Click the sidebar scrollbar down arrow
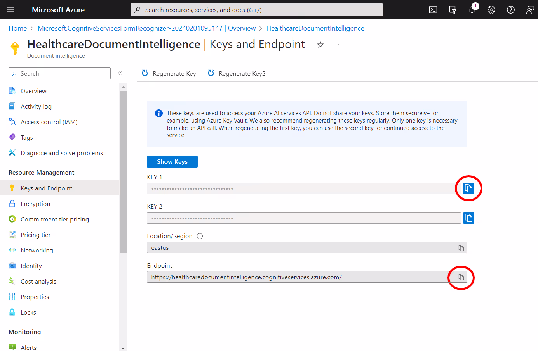Viewport: 538px width, 351px height. 123,348
